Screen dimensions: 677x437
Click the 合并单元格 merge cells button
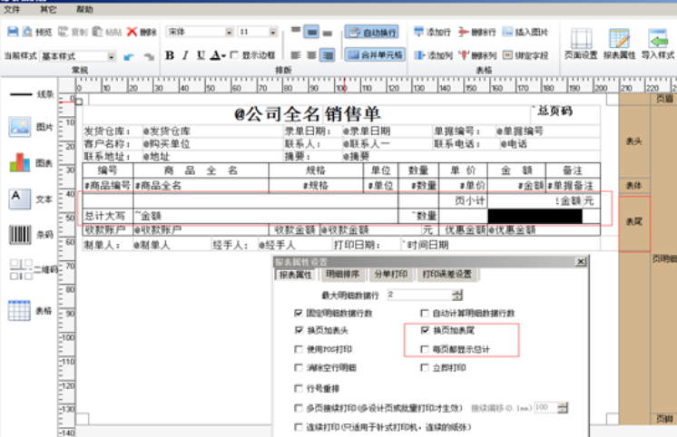375,54
